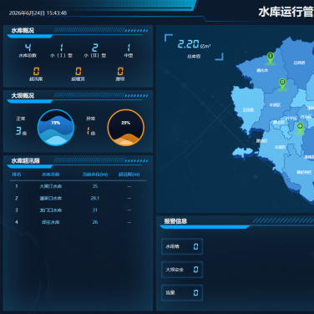Select the 玉田县 region on the map
This screenshot has width=314, height=314.
click(247, 109)
